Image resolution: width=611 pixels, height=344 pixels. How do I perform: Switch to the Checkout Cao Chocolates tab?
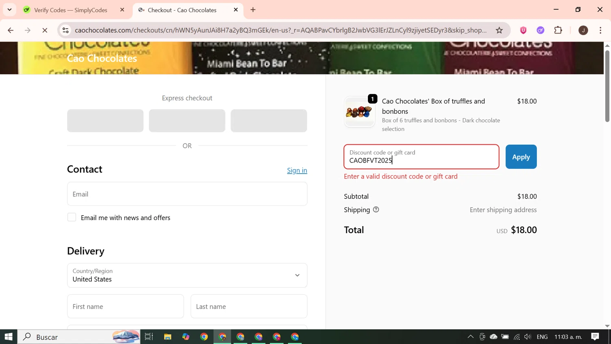tap(182, 10)
